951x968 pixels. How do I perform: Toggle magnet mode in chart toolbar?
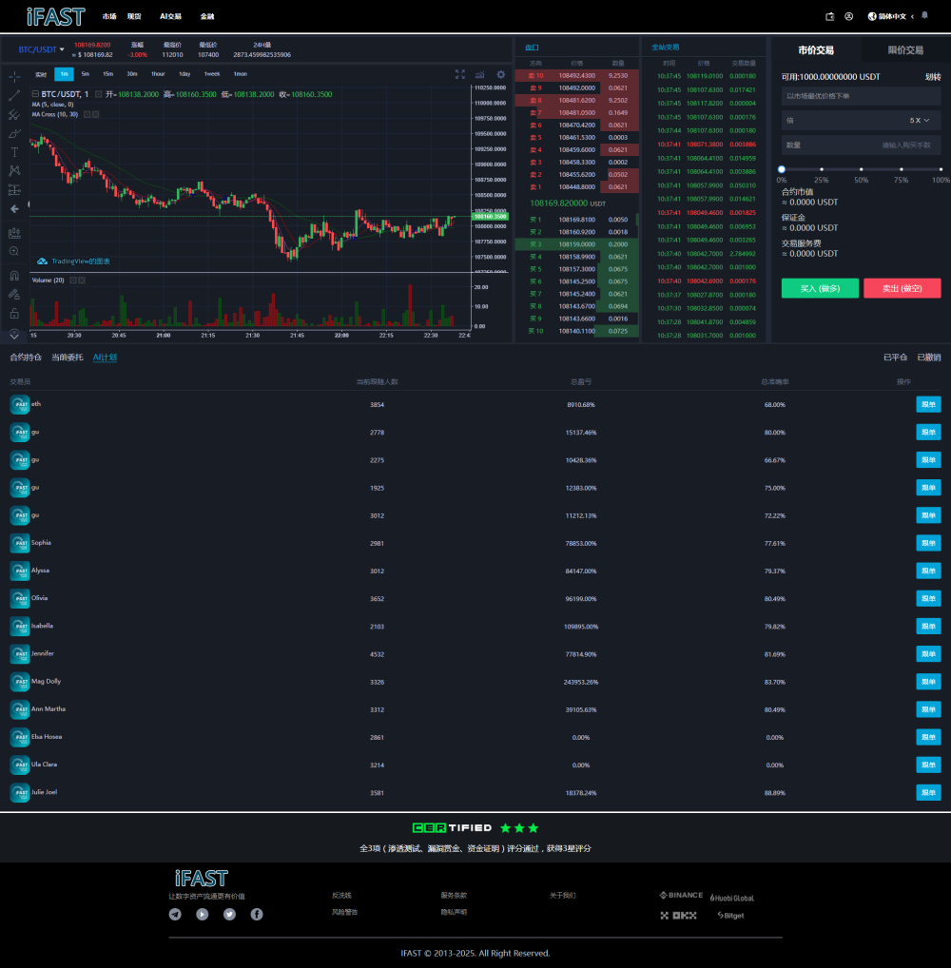(14, 276)
